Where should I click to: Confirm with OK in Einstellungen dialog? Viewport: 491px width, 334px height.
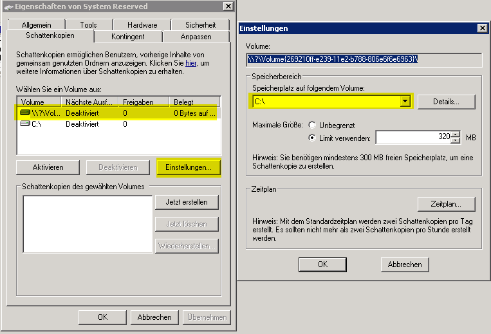[322, 264]
